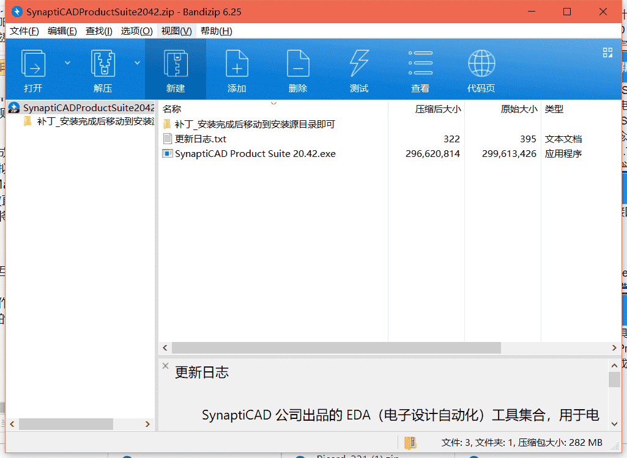Image resolution: width=627 pixels, height=458 pixels.
Task: Click the file list horizontal scrollbar thumb
Action: (336, 348)
